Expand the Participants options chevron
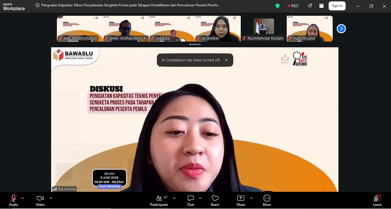 [174, 198]
